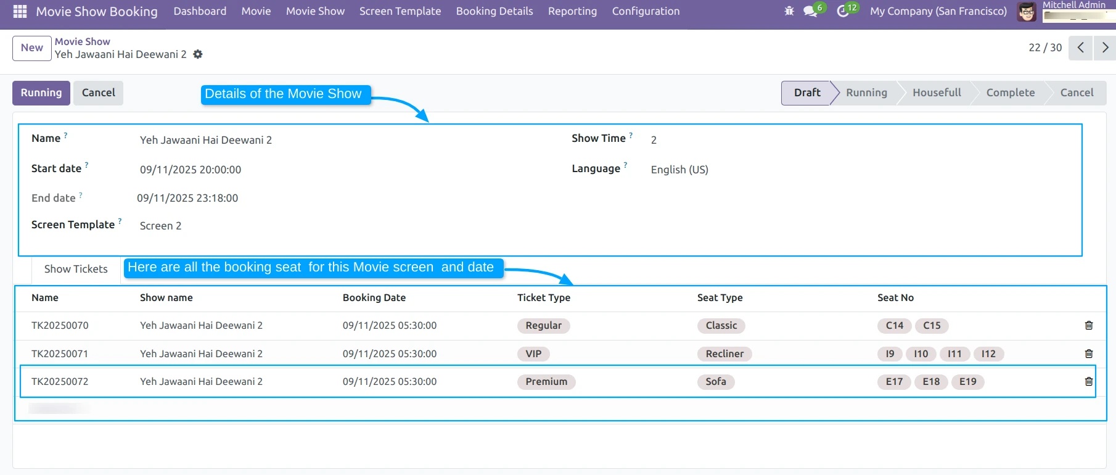Viewport: 1116px width, 475px height.
Task: Click seat tag C14
Action: [x=894, y=326]
